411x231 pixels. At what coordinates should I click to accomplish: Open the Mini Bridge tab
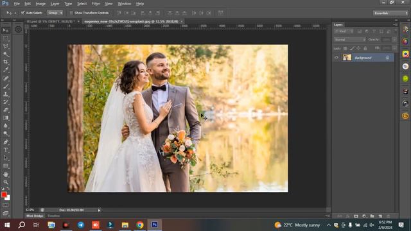[x=35, y=216]
